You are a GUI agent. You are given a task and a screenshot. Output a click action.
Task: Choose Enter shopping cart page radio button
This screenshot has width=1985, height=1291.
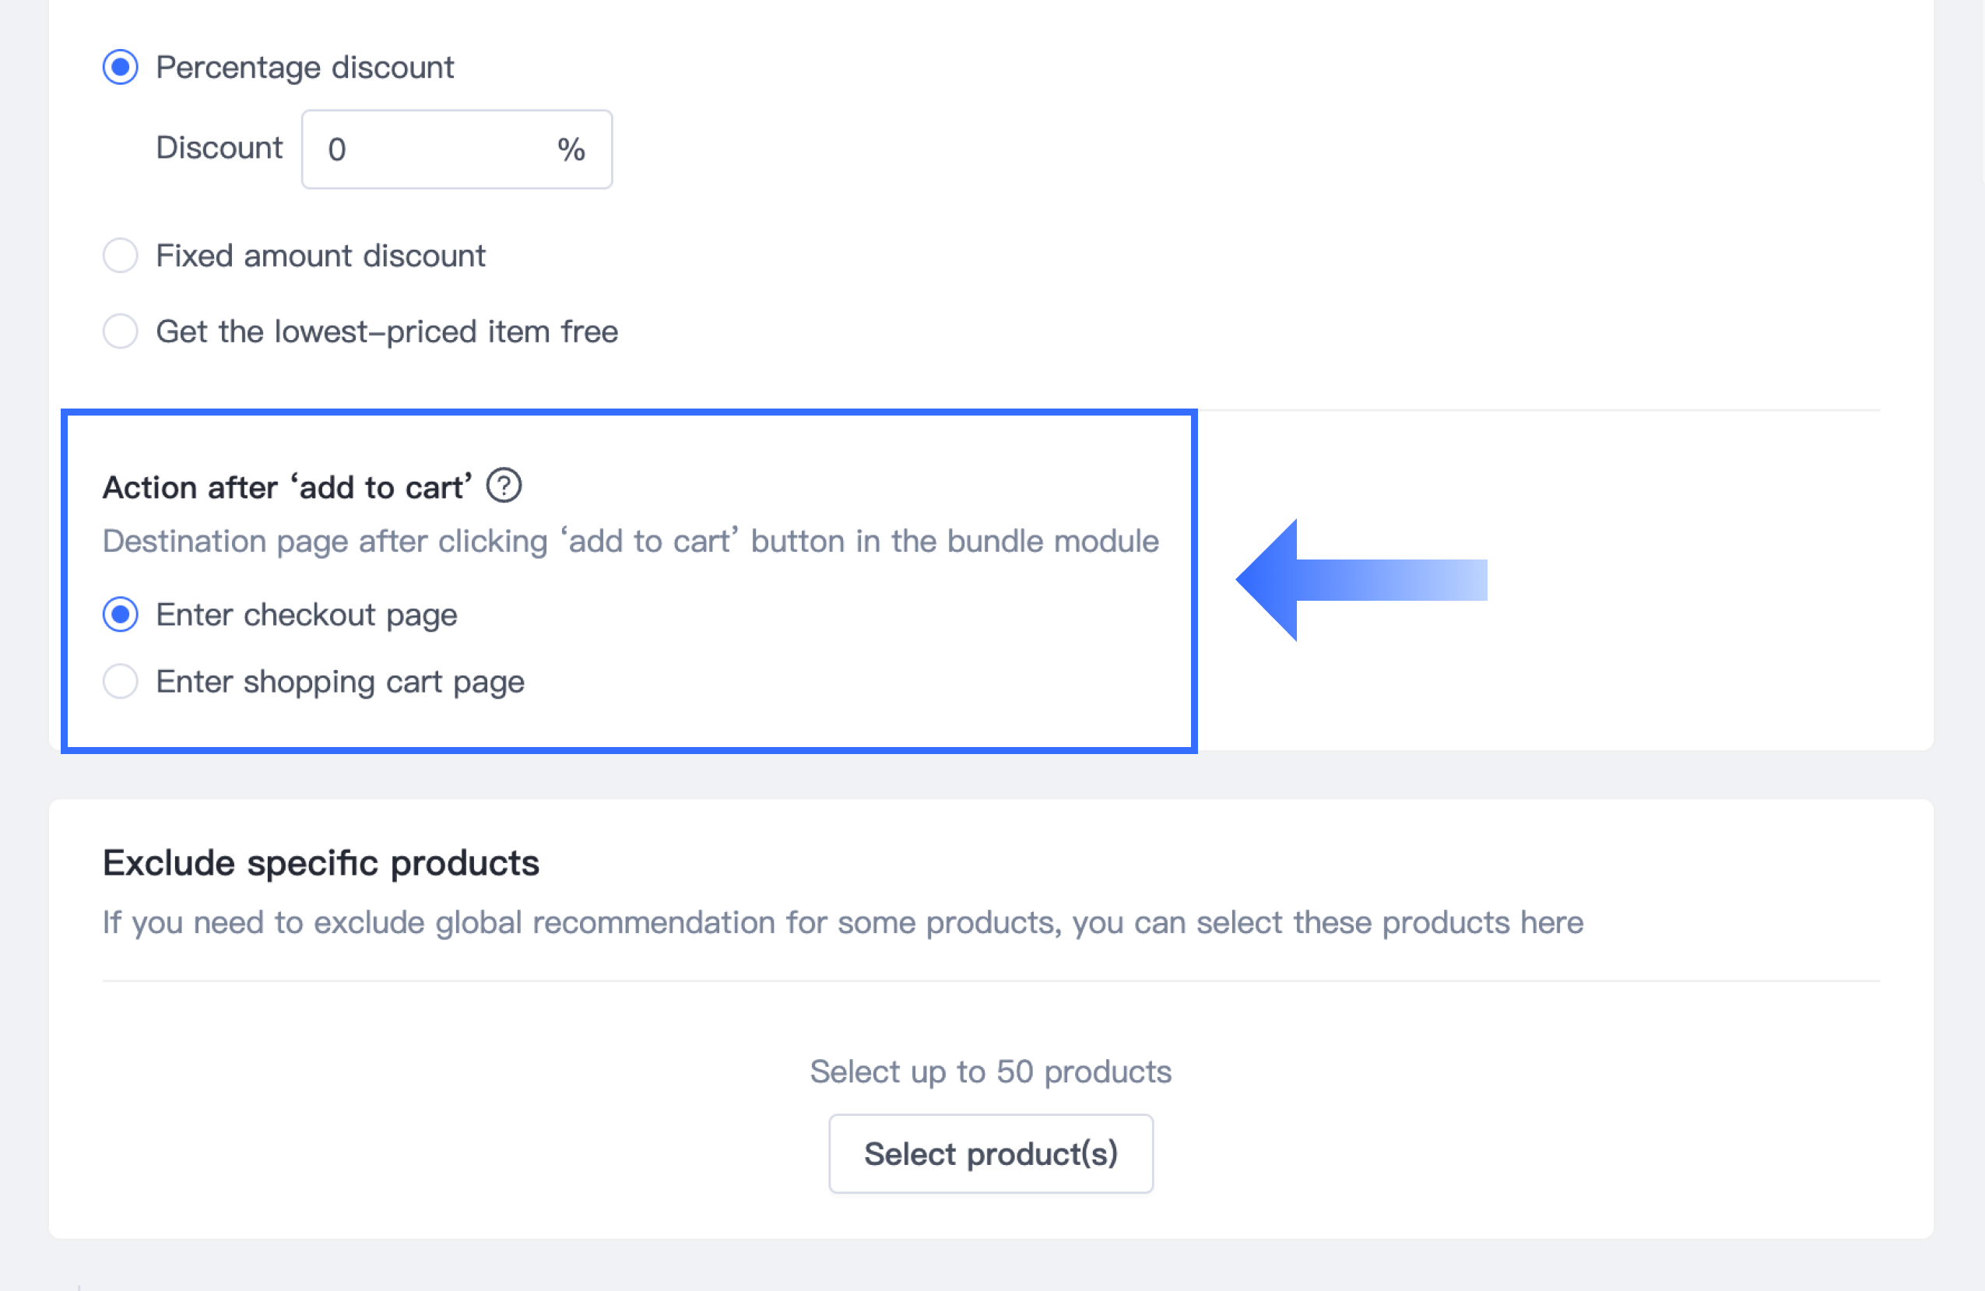(120, 682)
